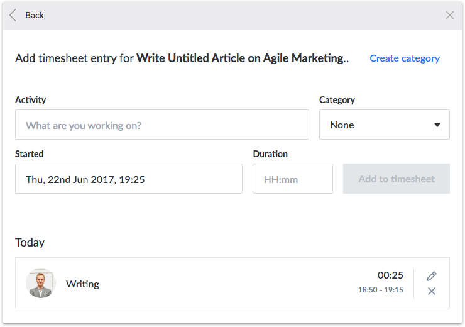Focus the 'What are you working on?' activity field
Image resolution: width=465 pixels, height=327 pixels.
point(162,125)
